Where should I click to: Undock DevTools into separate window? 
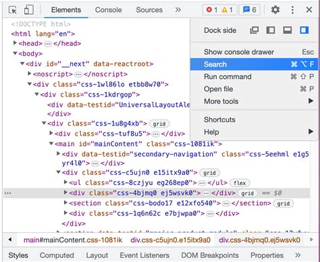255,30
